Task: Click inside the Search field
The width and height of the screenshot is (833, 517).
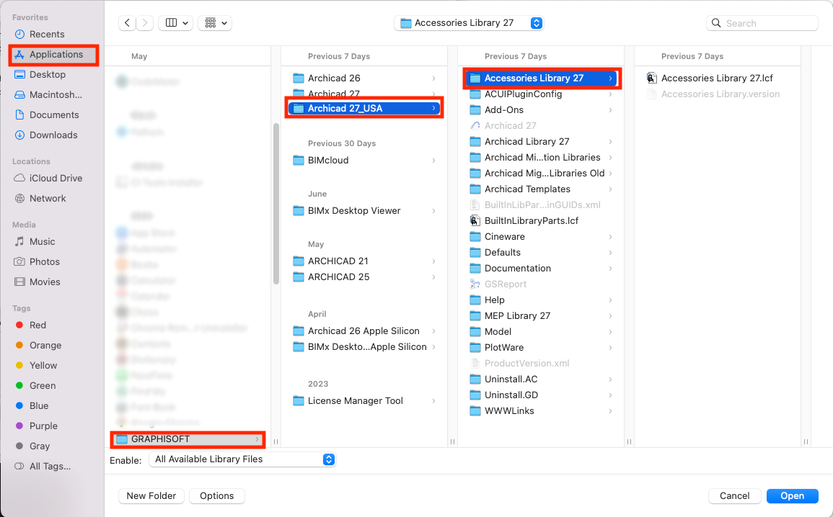Action: (762, 22)
